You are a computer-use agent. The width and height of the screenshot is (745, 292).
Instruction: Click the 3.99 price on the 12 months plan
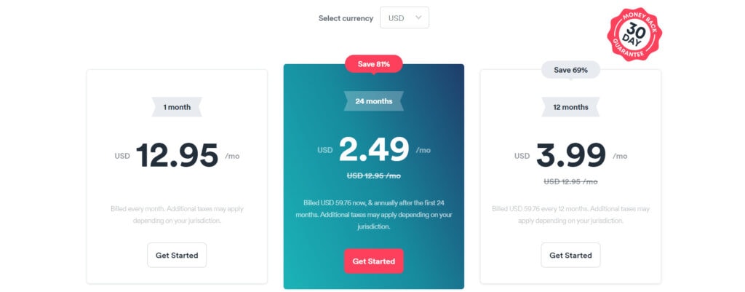click(571, 156)
